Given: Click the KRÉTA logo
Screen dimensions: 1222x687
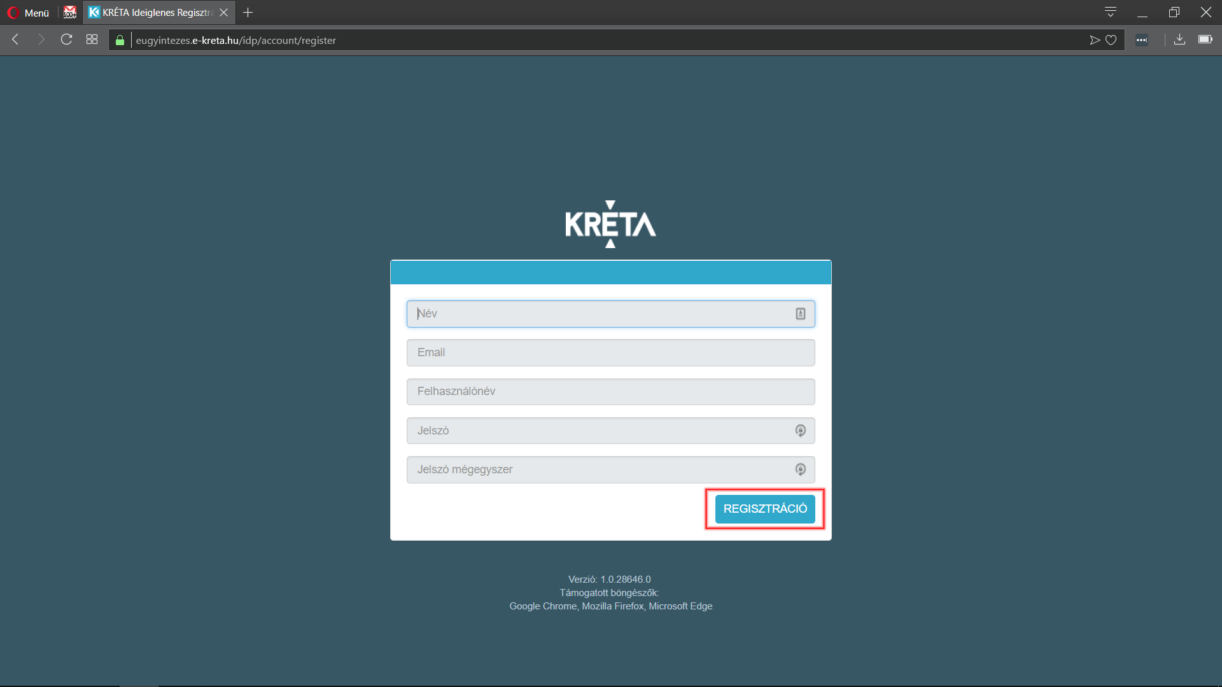Looking at the screenshot, I should pyautogui.click(x=610, y=225).
